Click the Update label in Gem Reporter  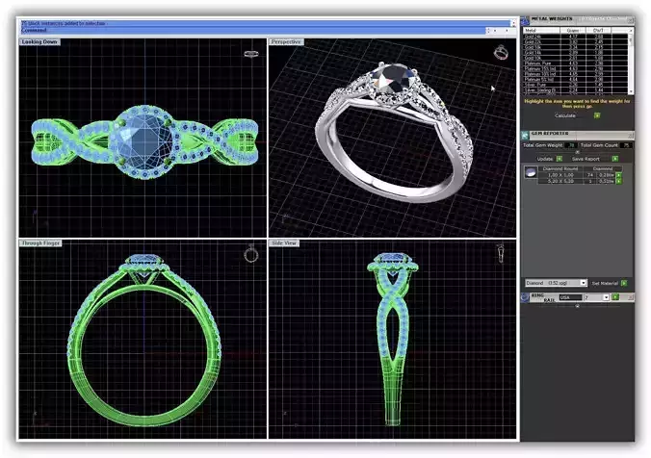pos(545,159)
